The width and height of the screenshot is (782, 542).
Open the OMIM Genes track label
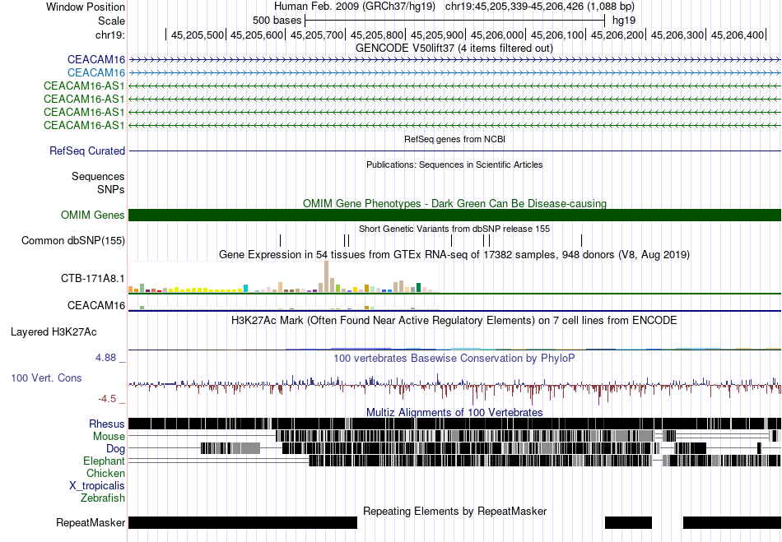click(x=93, y=215)
